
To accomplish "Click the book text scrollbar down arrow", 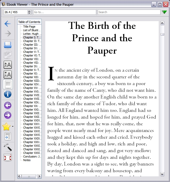I will click(x=162, y=174).
